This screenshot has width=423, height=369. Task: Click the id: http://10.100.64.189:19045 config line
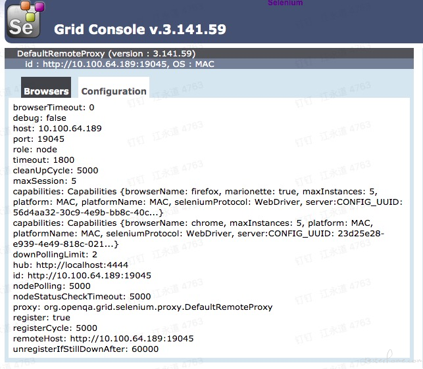82,276
